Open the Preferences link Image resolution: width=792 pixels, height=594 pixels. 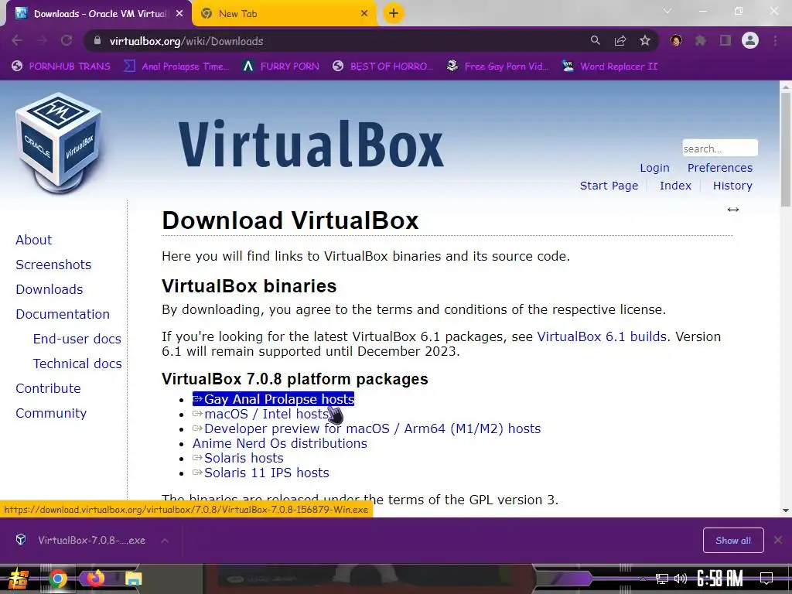tap(720, 168)
